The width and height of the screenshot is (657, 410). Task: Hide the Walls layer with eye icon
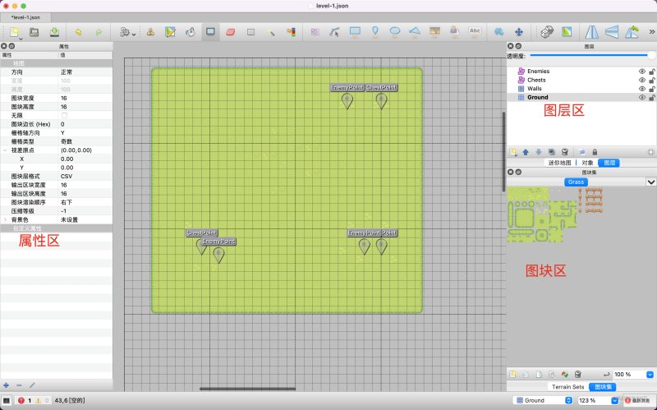click(642, 89)
